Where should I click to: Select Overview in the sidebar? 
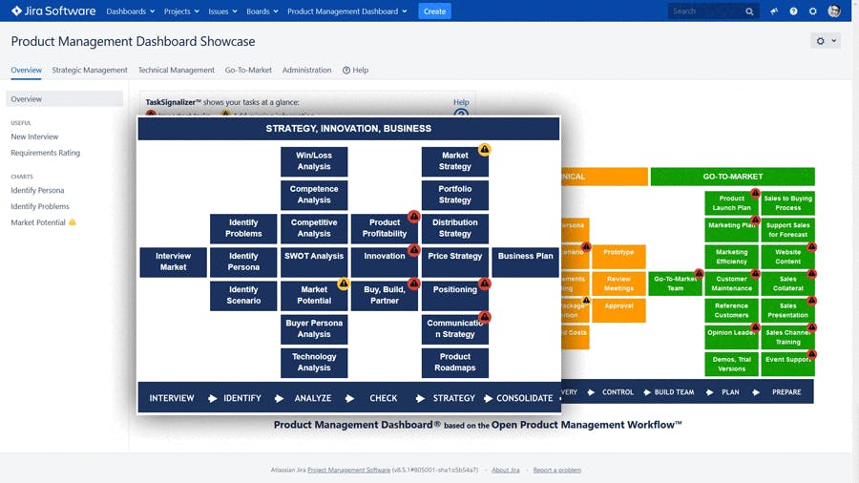pos(64,99)
